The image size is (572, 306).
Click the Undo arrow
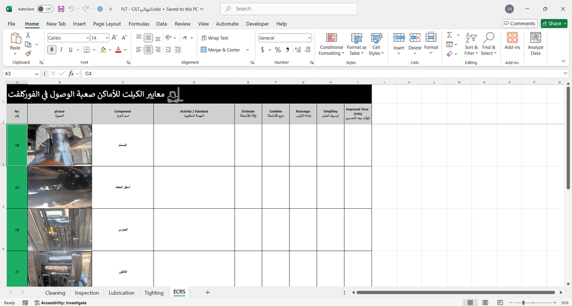[71, 9]
